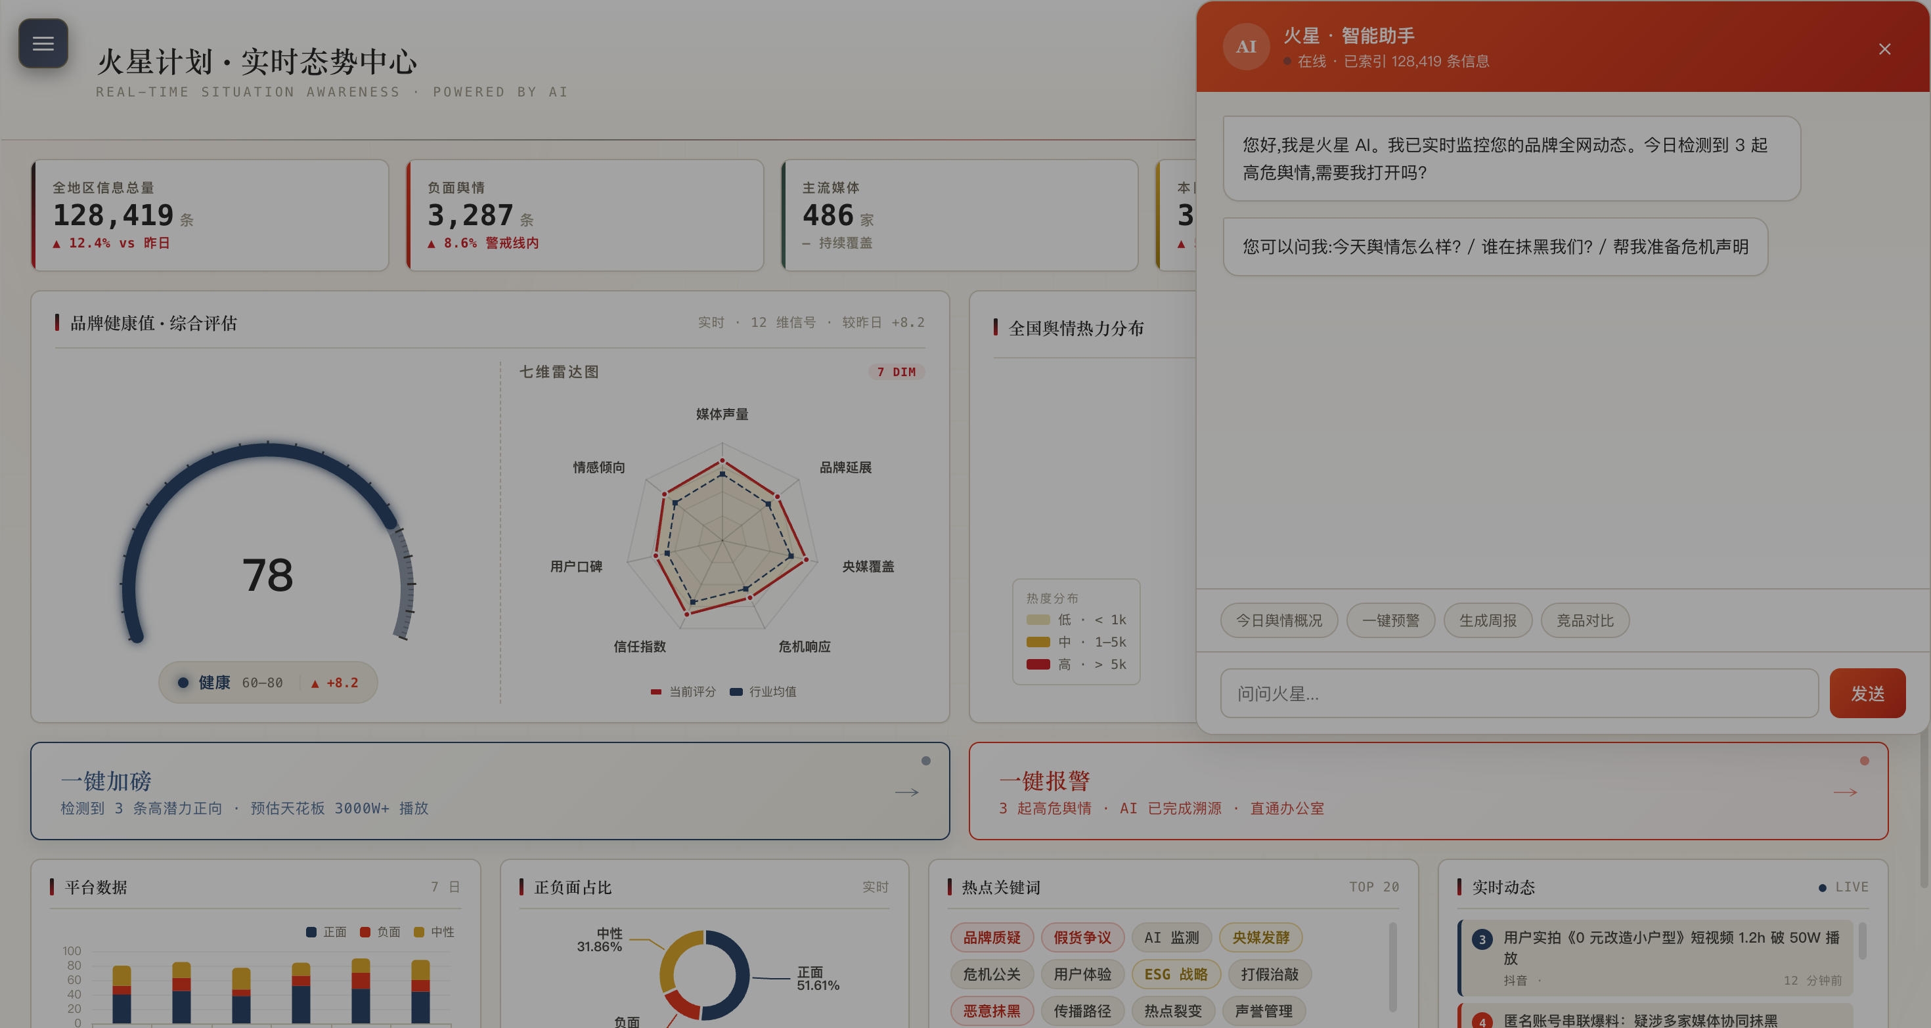Click the 危机公关 keyword tag
Viewport: 1931px width, 1028px height.
pyautogui.click(x=992, y=974)
